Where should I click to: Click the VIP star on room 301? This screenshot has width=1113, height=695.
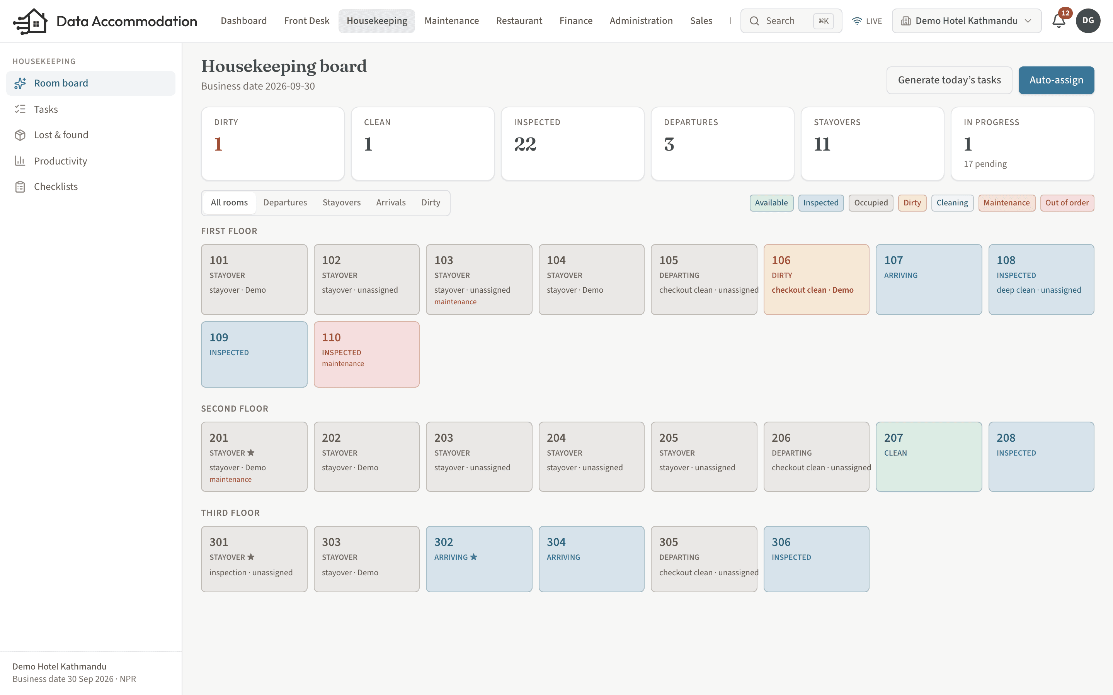251,557
